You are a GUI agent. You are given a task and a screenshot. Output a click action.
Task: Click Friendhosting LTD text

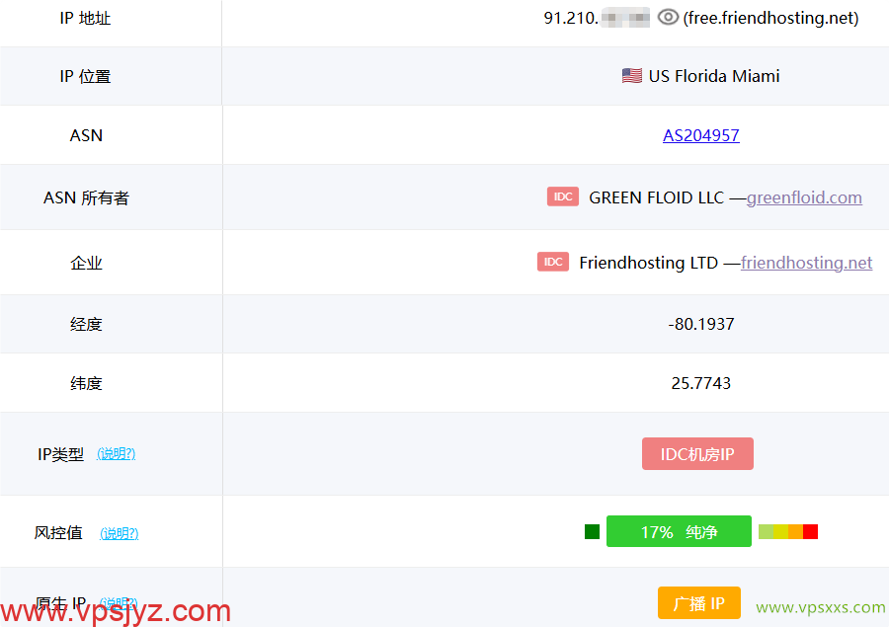(x=648, y=263)
